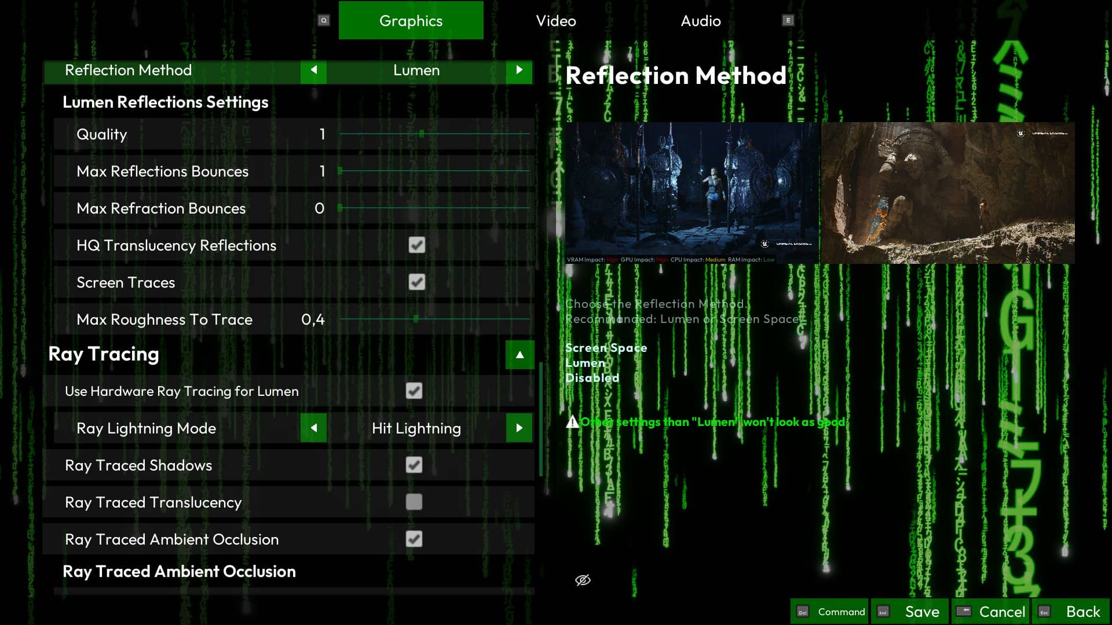Viewport: 1112px width, 625px height.
Task: Click the Hit Lightning value text
Action: pyautogui.click(x=416, y=429)
